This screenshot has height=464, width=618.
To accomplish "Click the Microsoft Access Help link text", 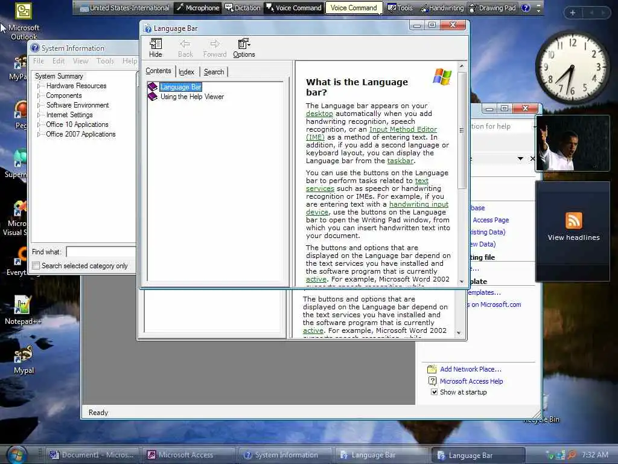I will 471,381.
